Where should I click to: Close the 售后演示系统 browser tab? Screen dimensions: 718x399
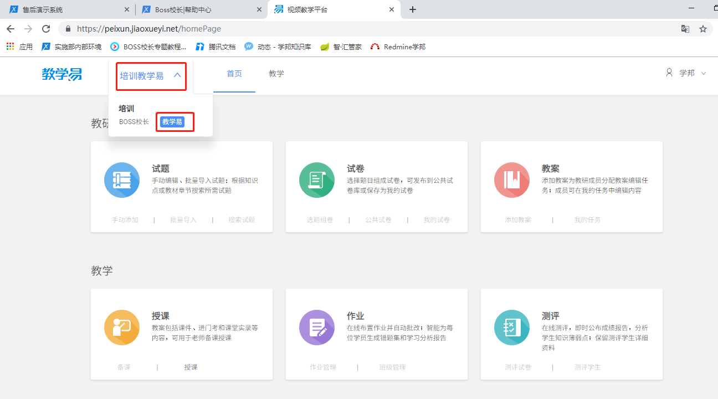click(127, 10)
